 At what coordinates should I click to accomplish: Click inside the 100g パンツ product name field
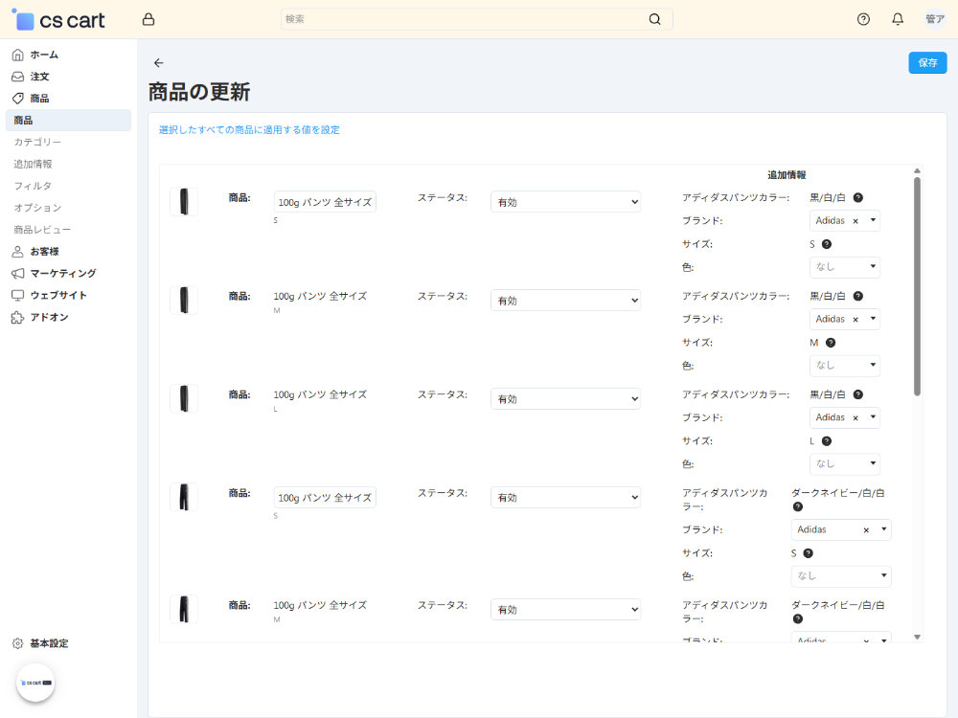pos(324,201)
